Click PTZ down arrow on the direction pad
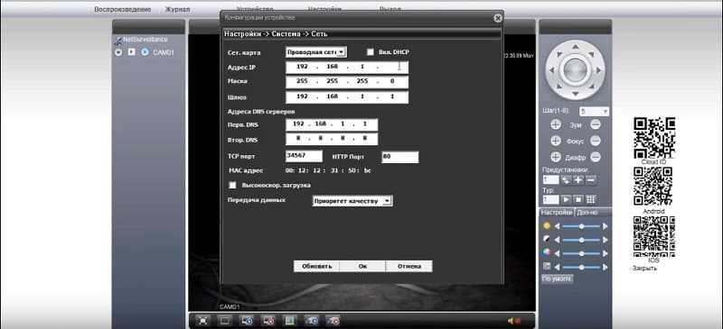Screen dimensions: 723x329 click(575, 94)
